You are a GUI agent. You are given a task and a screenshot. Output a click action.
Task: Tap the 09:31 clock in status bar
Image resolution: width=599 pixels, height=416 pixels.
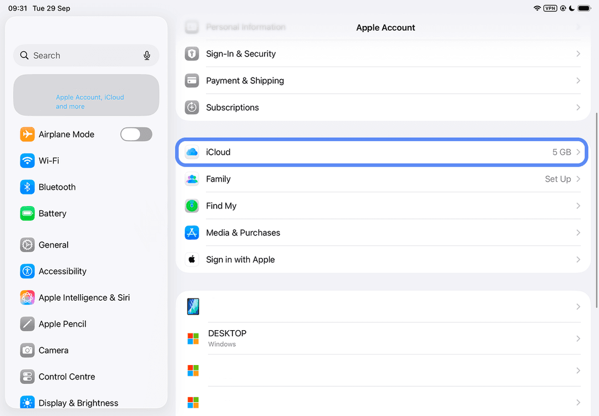(x=18, y=8)
